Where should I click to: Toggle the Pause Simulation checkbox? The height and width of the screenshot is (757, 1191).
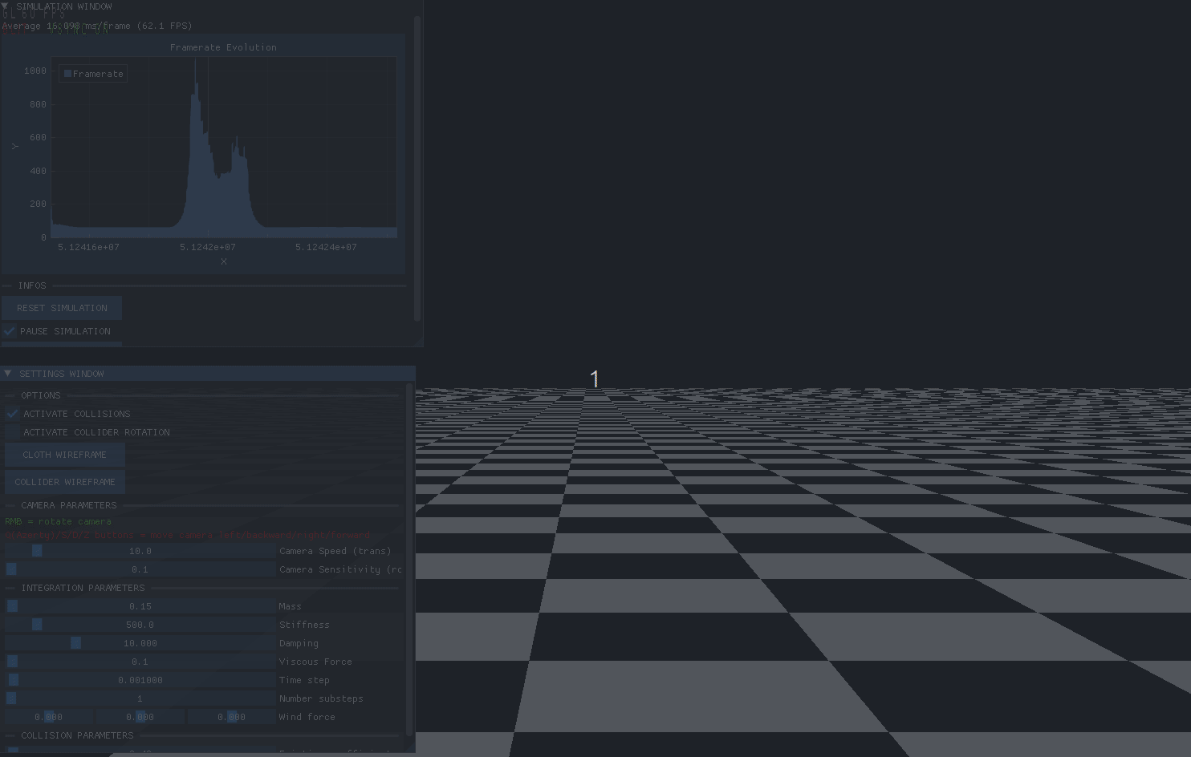[x=10, y=331]
